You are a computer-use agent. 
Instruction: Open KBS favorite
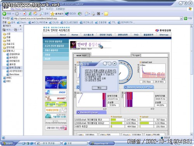[7, 81]
